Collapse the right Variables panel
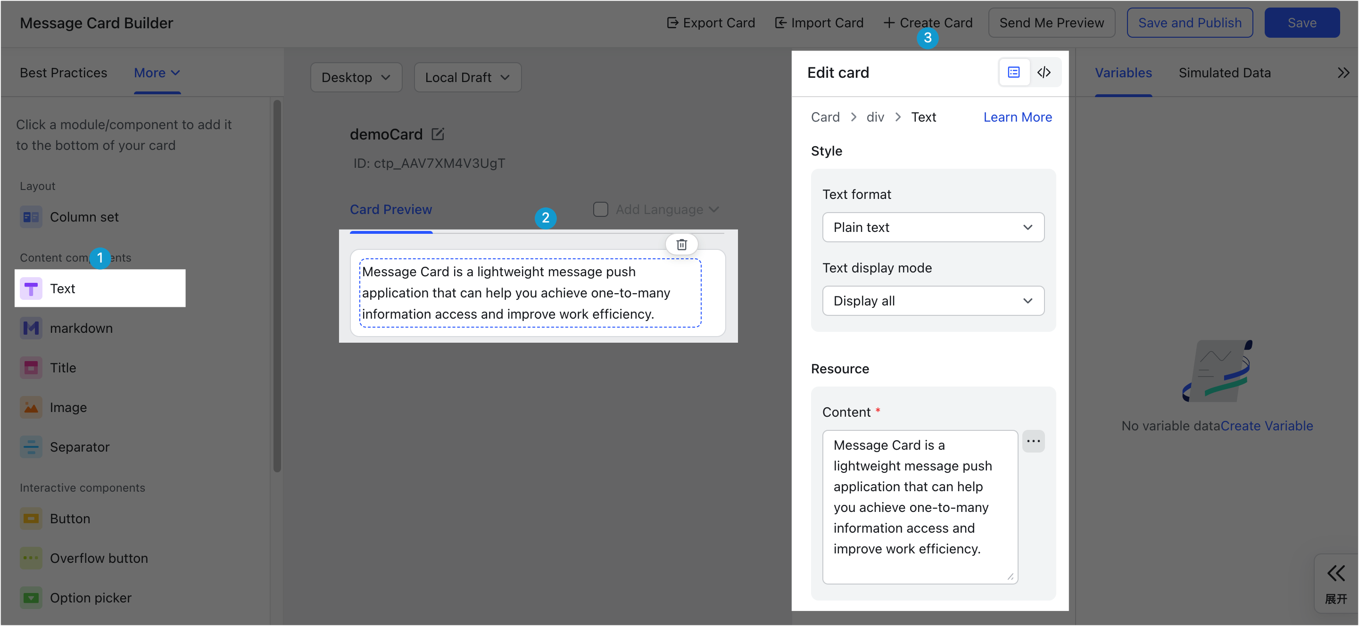Screen dimensions: 1359x626 [1344, 73]
